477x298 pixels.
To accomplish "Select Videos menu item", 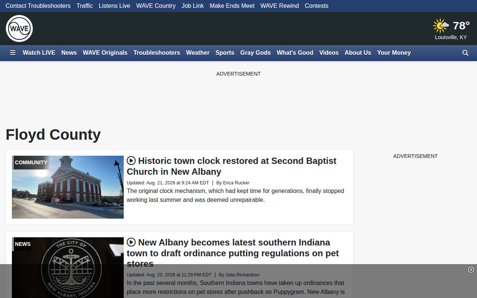I will [329, 53].
